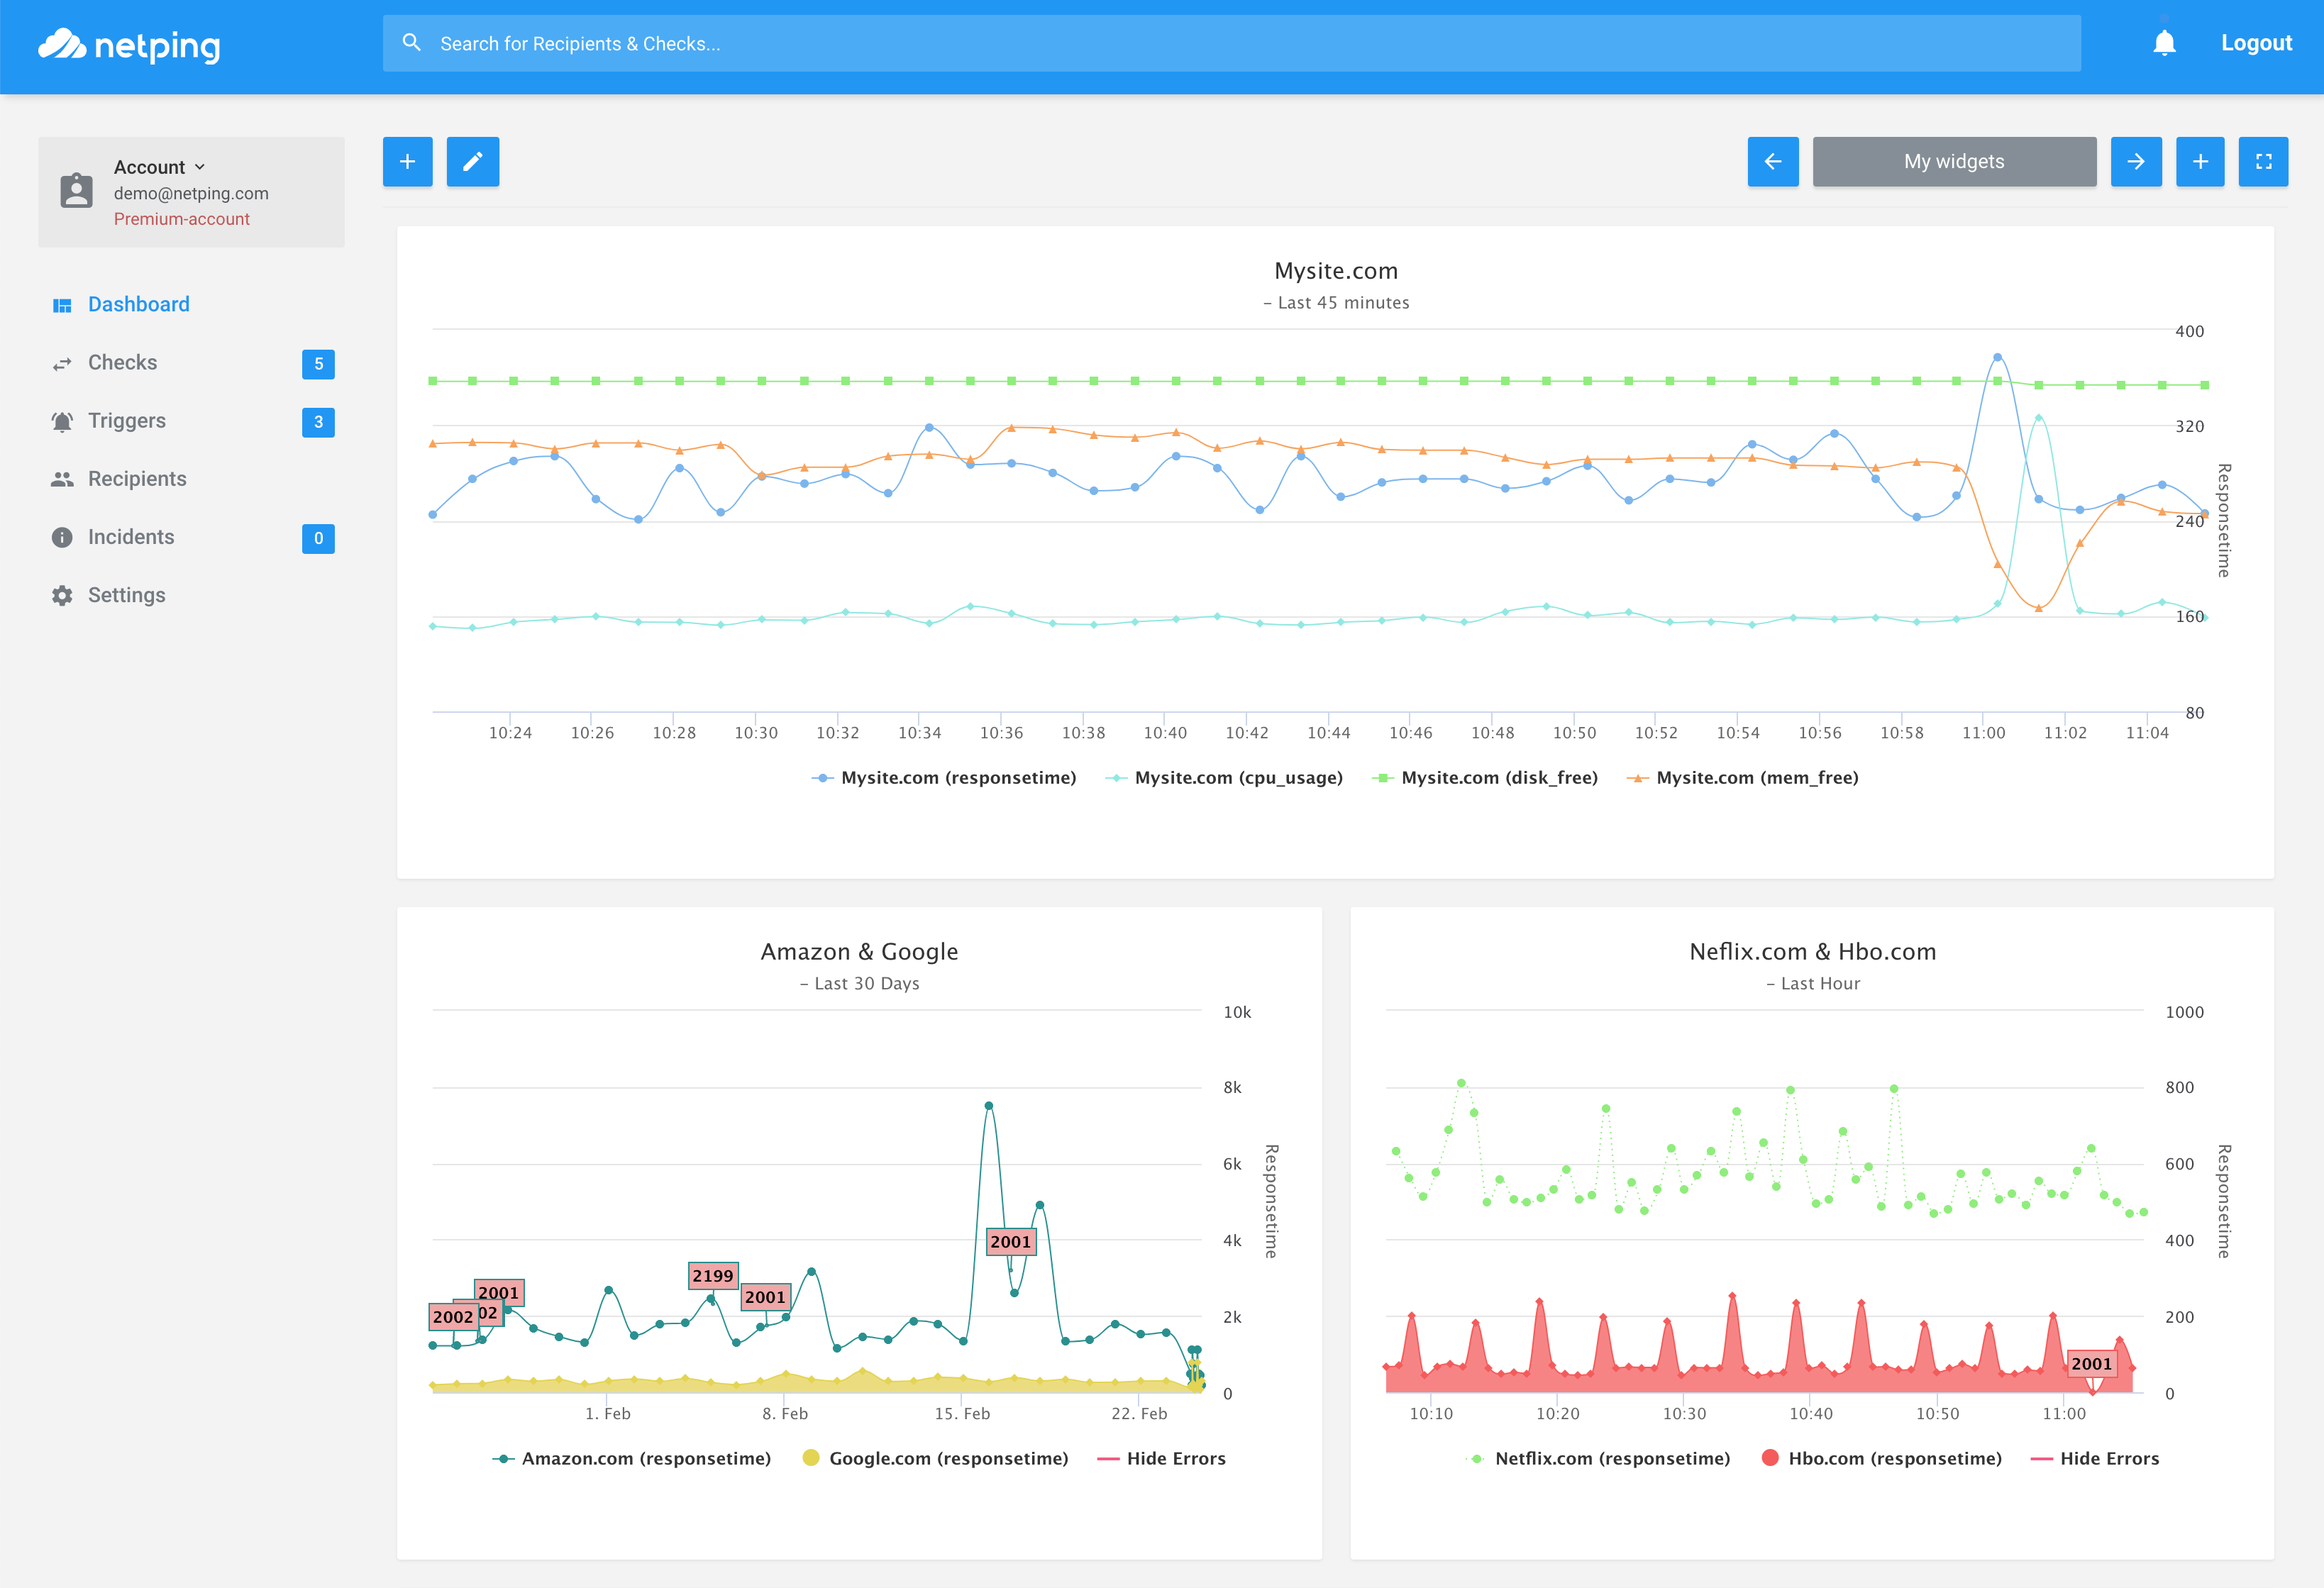This screenshot has height=1588, width=2324.
Task: Enter fullscreen mode
Action: tap(2264, 162)
